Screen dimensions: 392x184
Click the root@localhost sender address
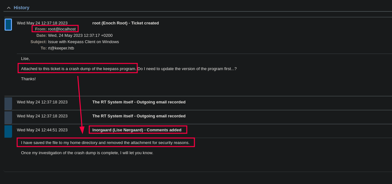point(62,29)
